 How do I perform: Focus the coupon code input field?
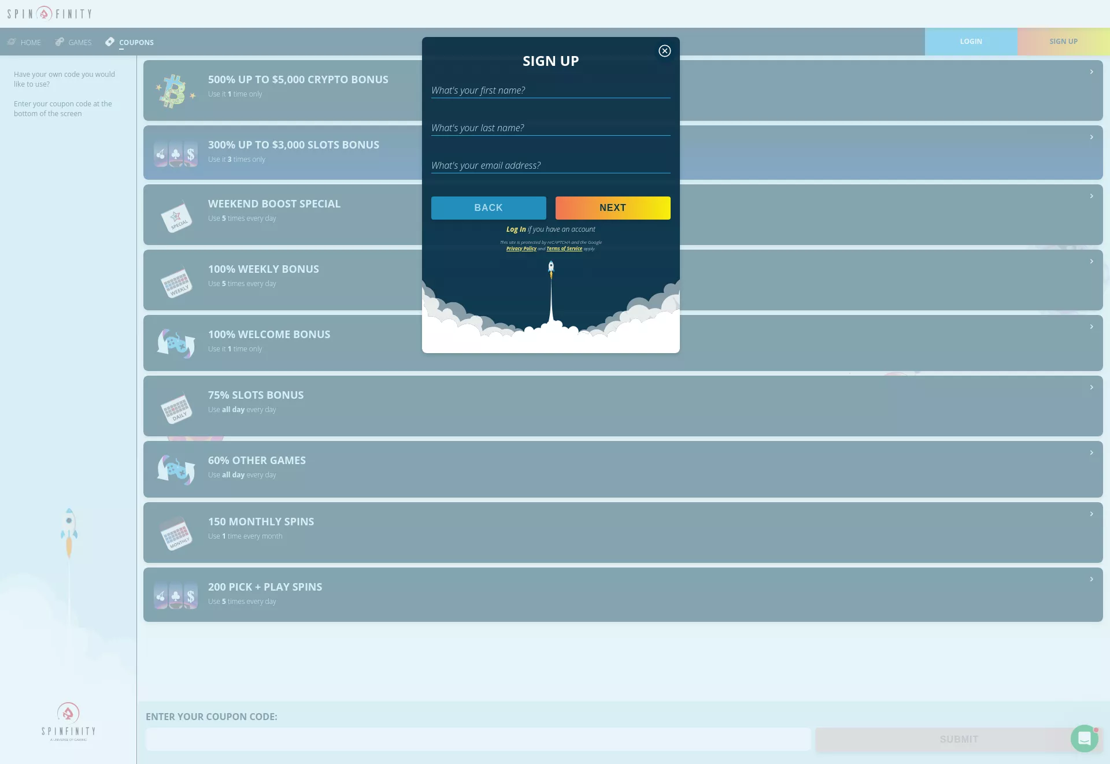(478, 739)
